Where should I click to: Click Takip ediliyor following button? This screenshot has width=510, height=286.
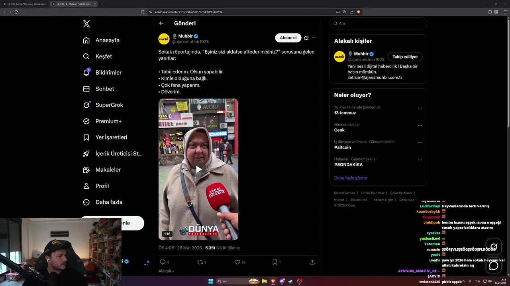click(x=405, y=57)
